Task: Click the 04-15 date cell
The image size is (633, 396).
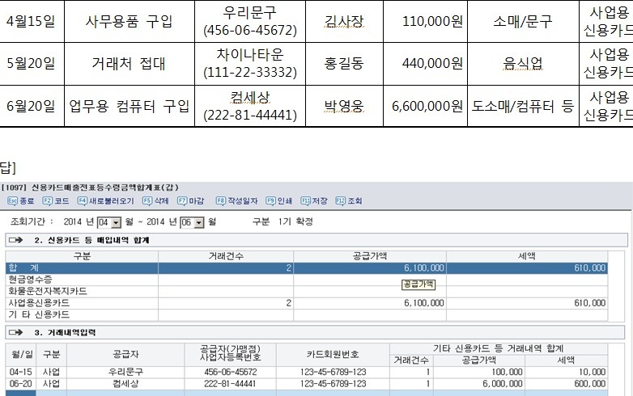Action: point(21,372)
